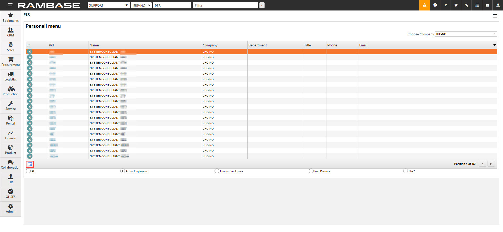Open the hamburger menu beside the RamBase logo

[10, 5]
